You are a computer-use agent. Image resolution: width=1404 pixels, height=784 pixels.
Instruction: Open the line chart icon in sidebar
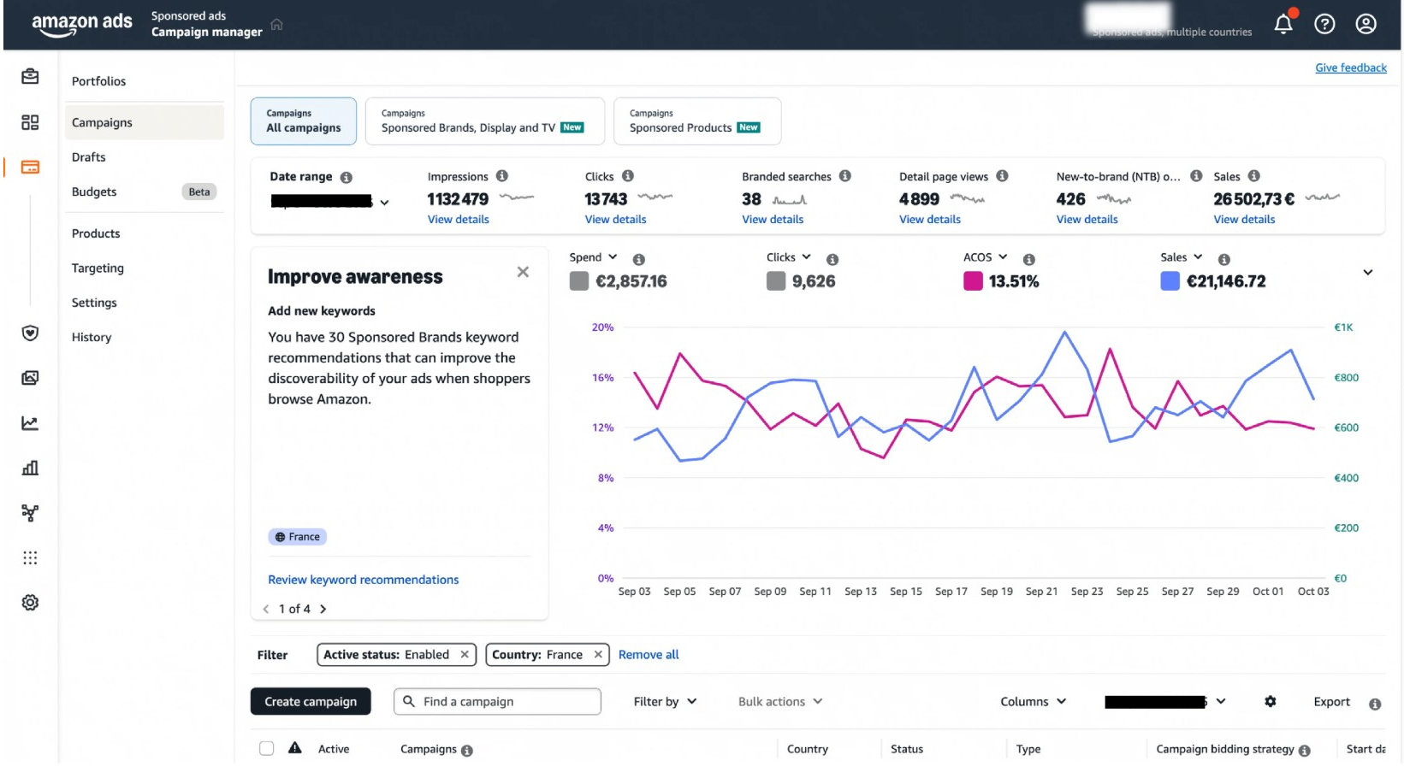[x=30, y=423]
